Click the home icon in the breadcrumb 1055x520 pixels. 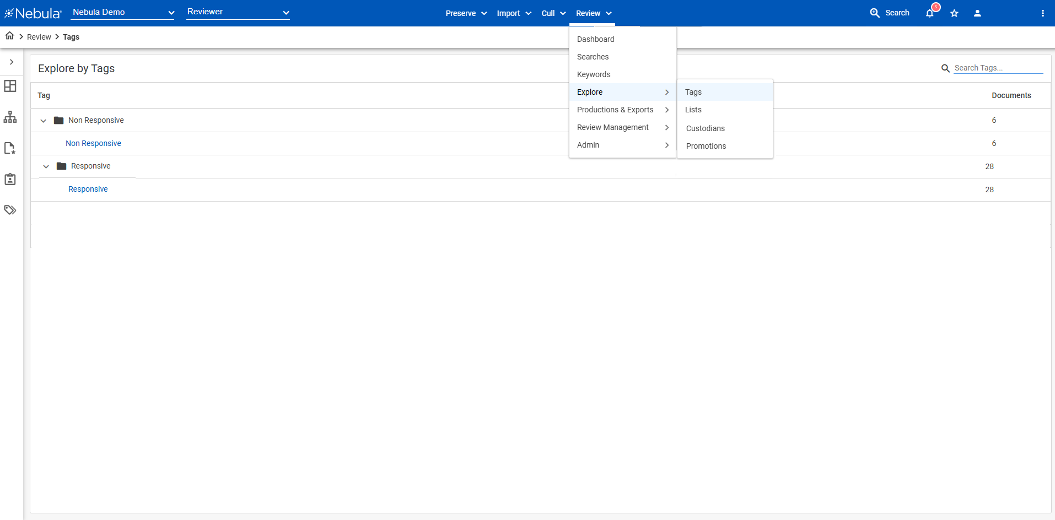click(9, 35)
